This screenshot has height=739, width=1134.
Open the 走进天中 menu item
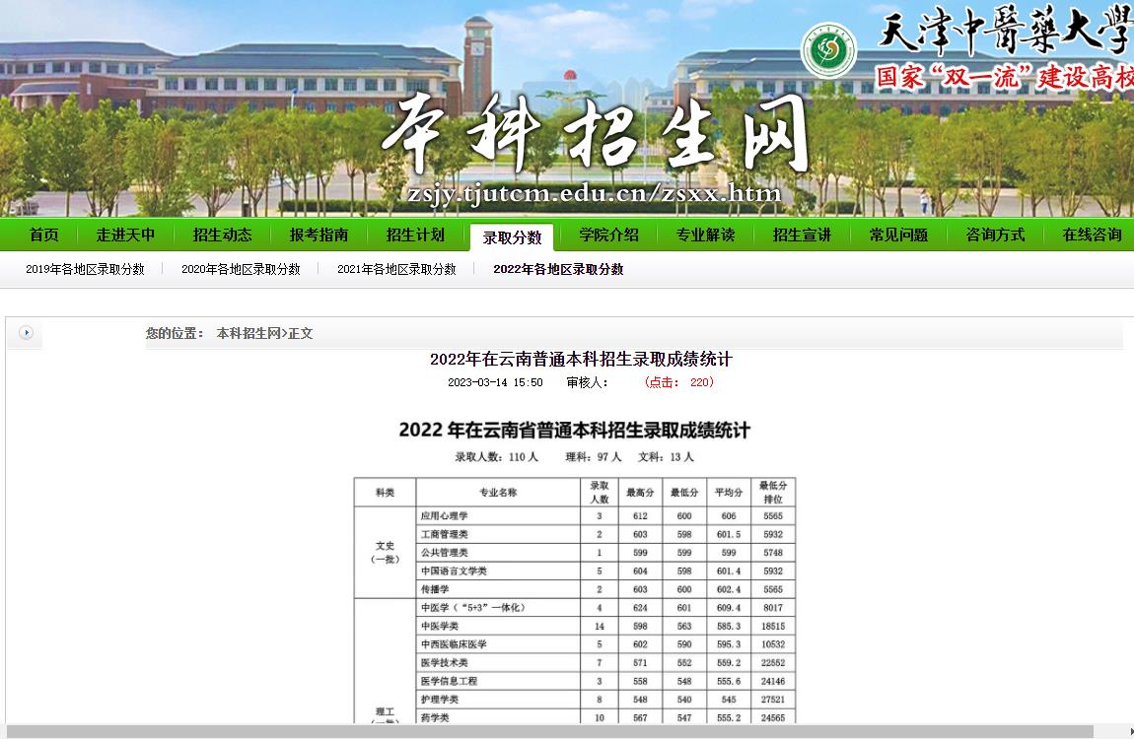[125, 235]
